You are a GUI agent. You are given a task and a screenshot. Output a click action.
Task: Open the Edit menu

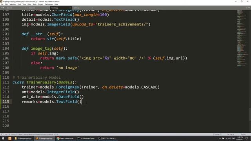[6, 4]
